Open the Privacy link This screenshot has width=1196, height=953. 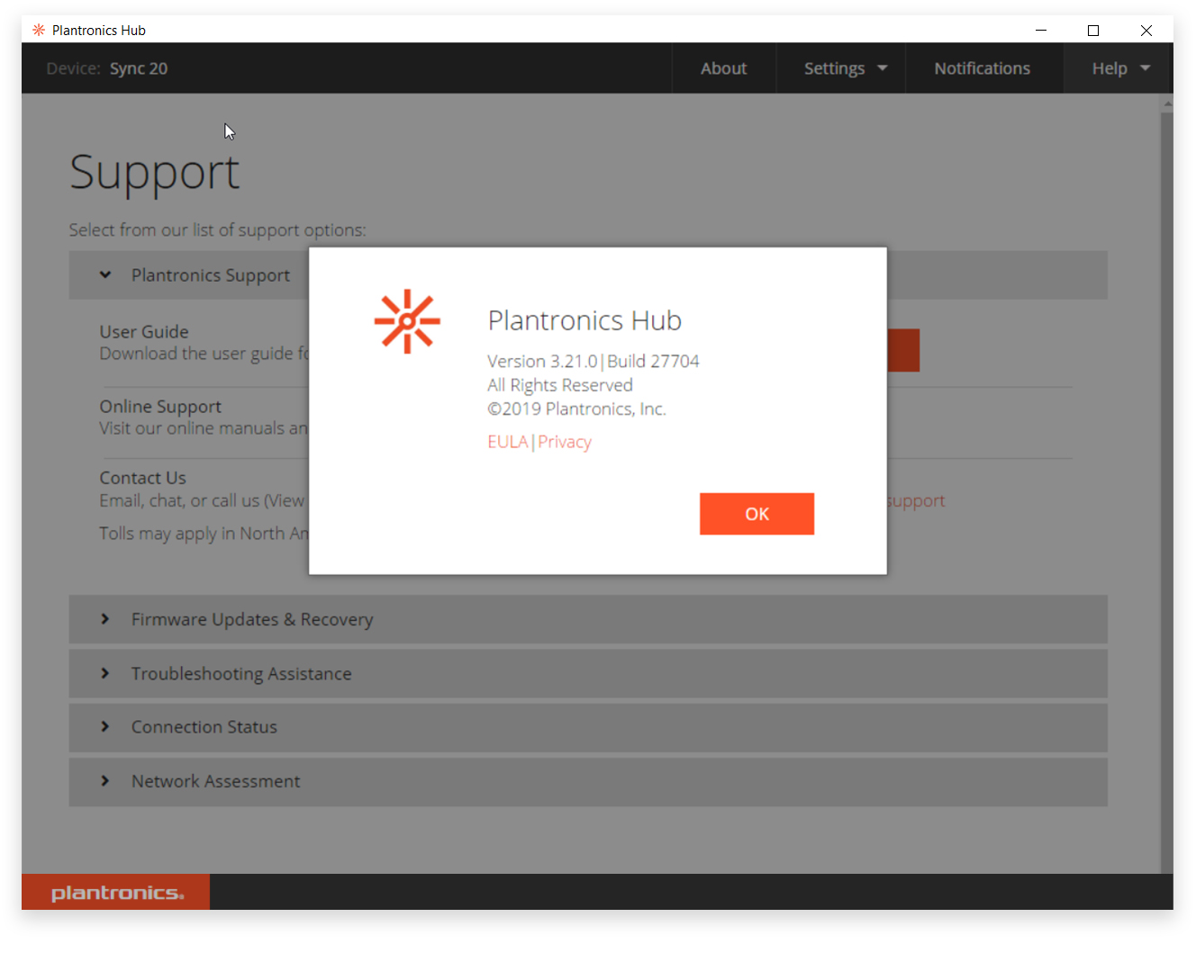(565, 442)
